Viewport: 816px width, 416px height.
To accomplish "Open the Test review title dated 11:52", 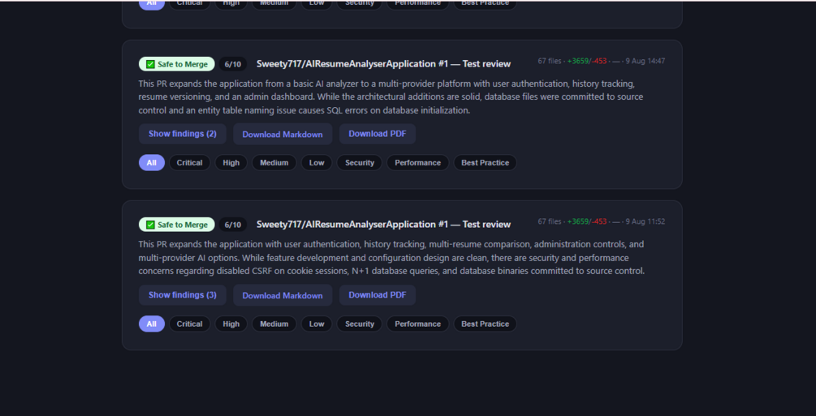I will coord(383,225).
